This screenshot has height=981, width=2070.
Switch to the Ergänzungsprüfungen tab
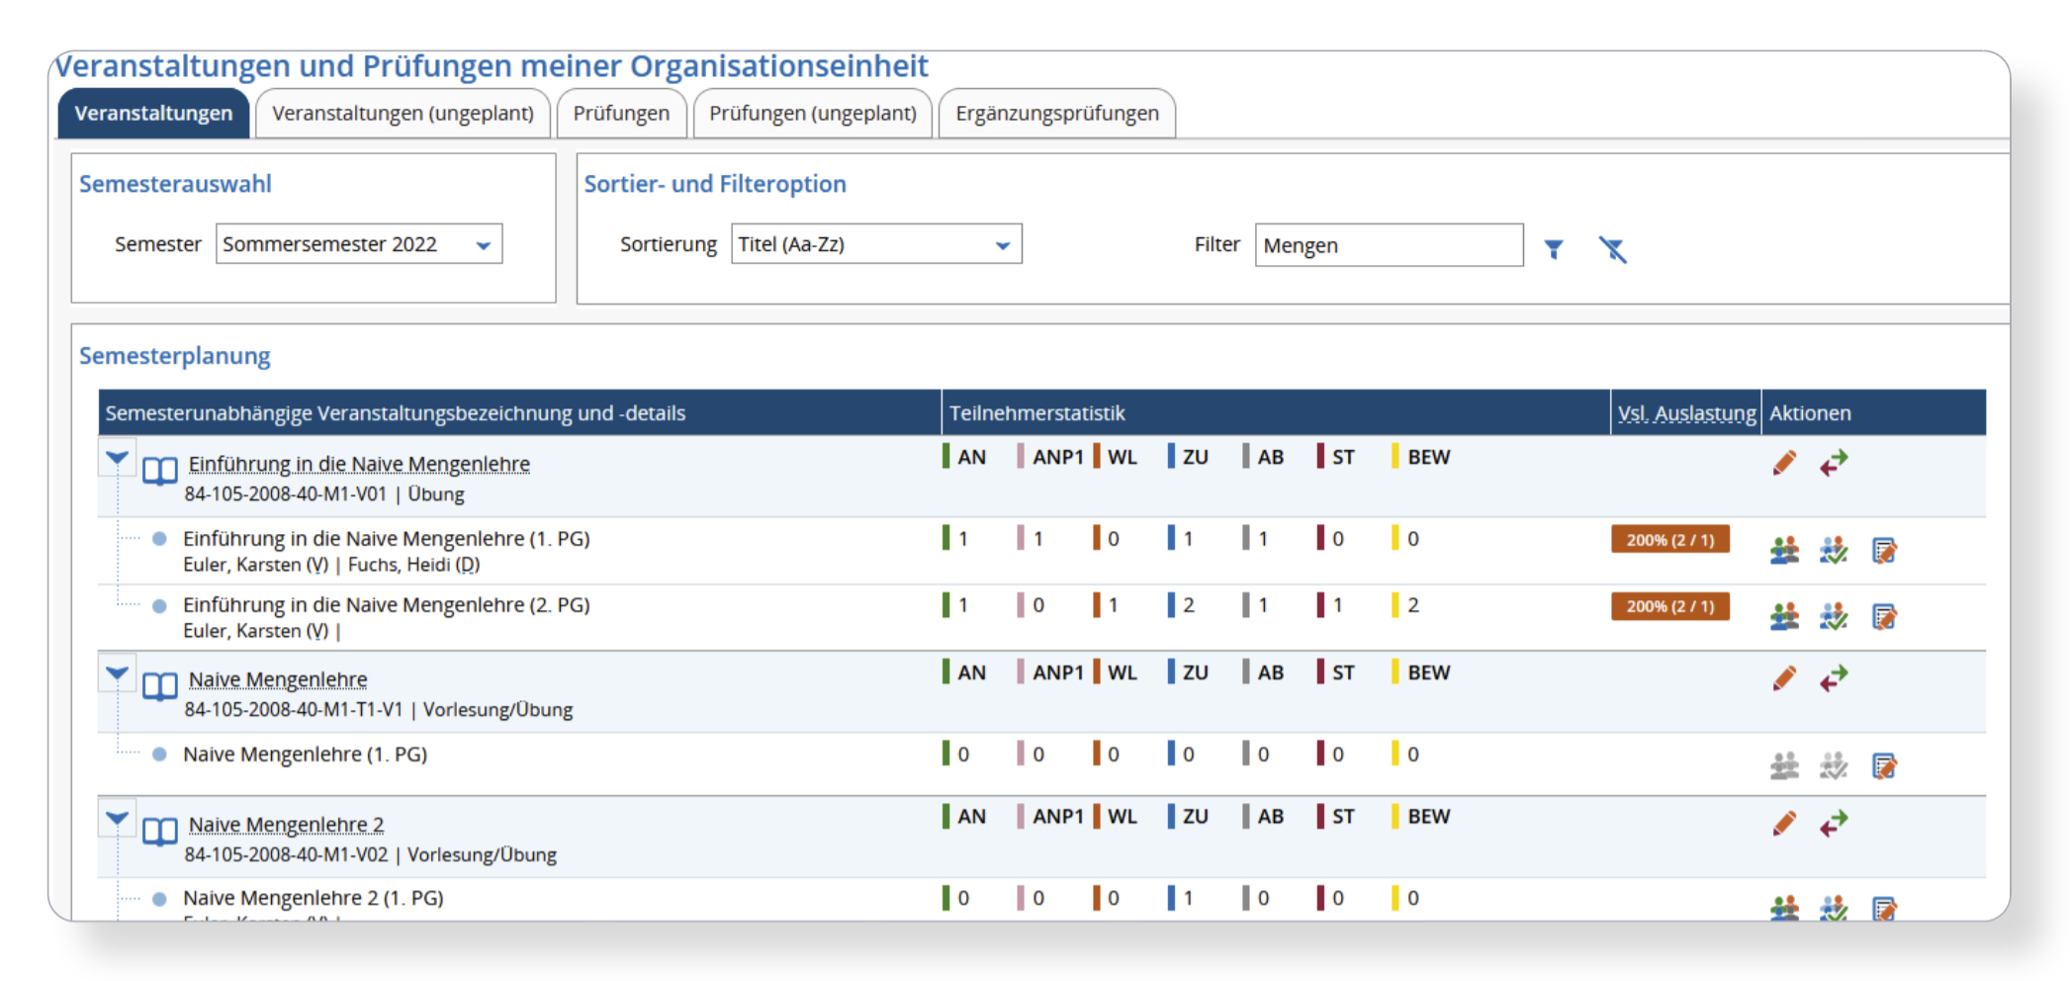coord(1057,113)
